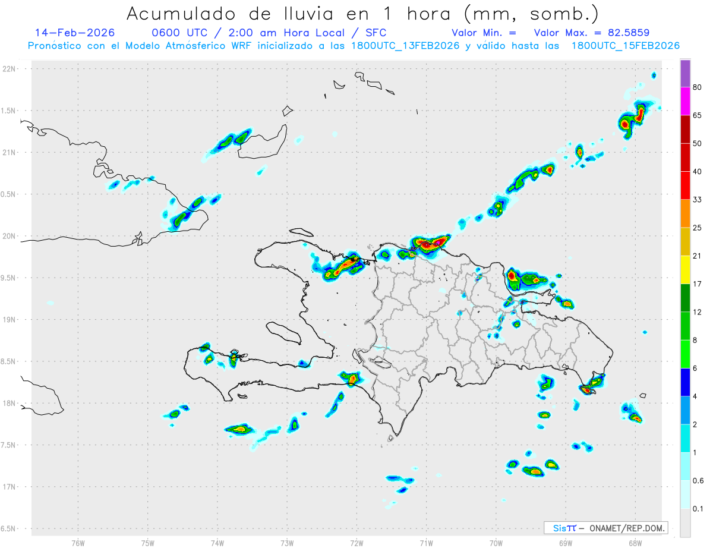The image size is (713, 551).
Task: Click the '22N' latitude label
Action: pyautogui.click(x=9, y=69)
